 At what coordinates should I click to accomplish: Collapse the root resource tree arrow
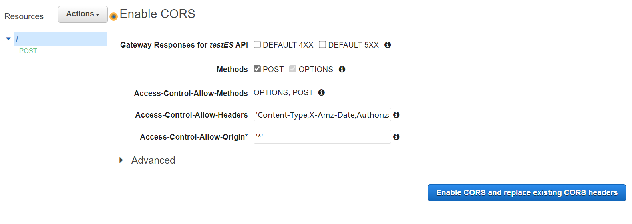coord(8,39)
